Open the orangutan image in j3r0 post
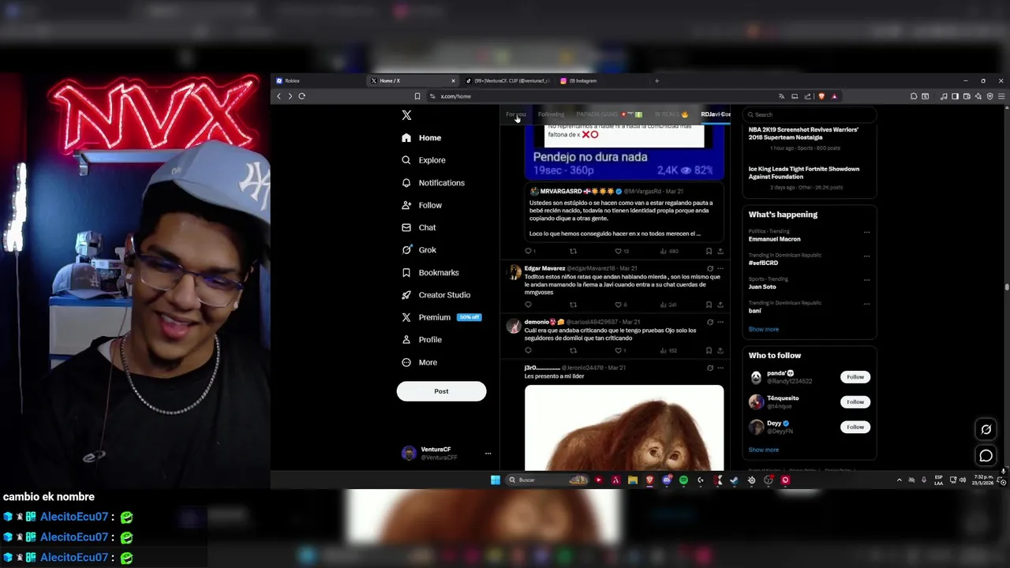1010x568 pixels. click(623, 428)
